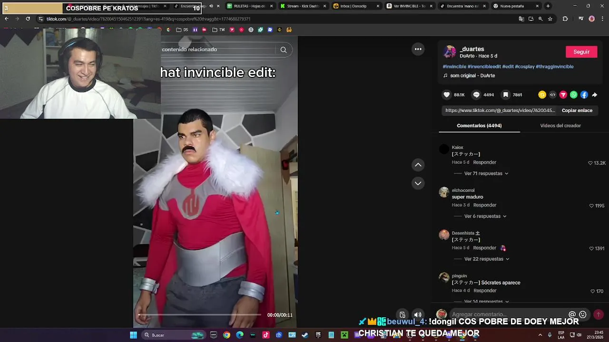Click the zoom magnifier icon in address bar
This screenshot has width=609, height=342.
540,19
